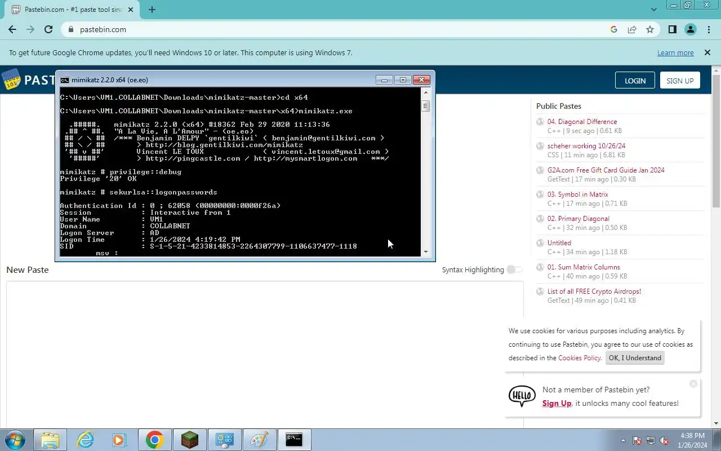Click globe icon beside 'scheher working 10/26/24'
The image size is (721, 451).
tap(540, 146)
